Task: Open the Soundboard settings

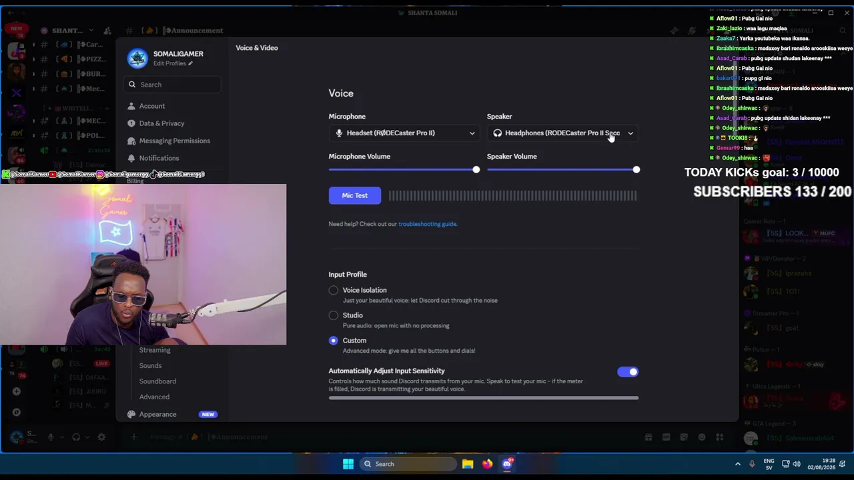Action: point(157,381)
